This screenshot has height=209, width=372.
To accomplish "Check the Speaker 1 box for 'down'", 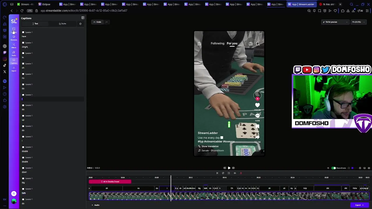I will tap(23, 168).
